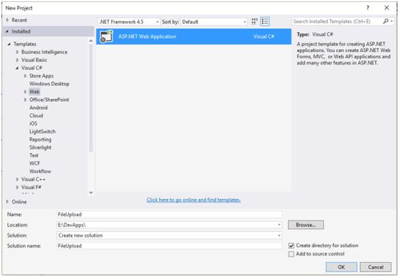Viewport: 399px width, 277px height.
Task: Collapse the Templates tree node
Action: (9, 44)
